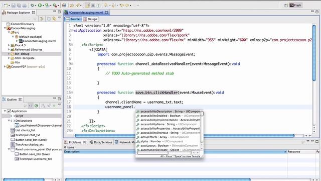Open the Package Explorer view menu arrow
Viewport: 321px width, 181px height.
59,18
